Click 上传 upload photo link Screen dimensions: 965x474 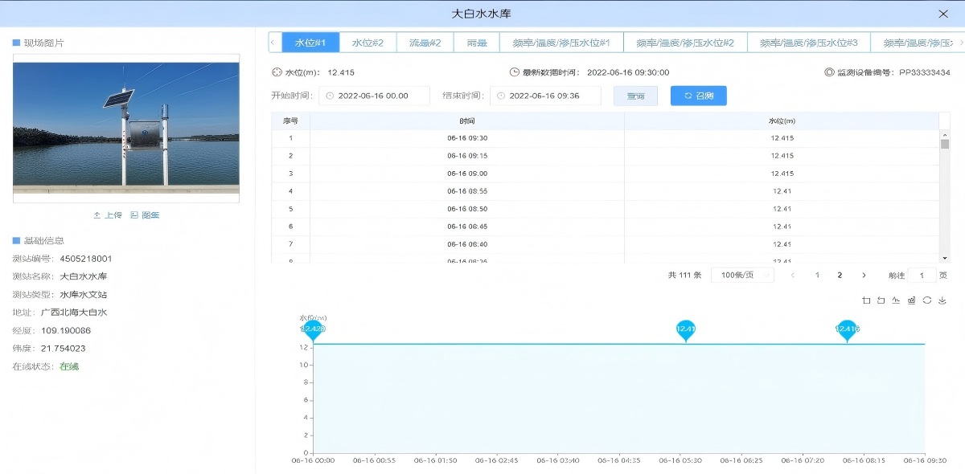click(x=108, y=215)
